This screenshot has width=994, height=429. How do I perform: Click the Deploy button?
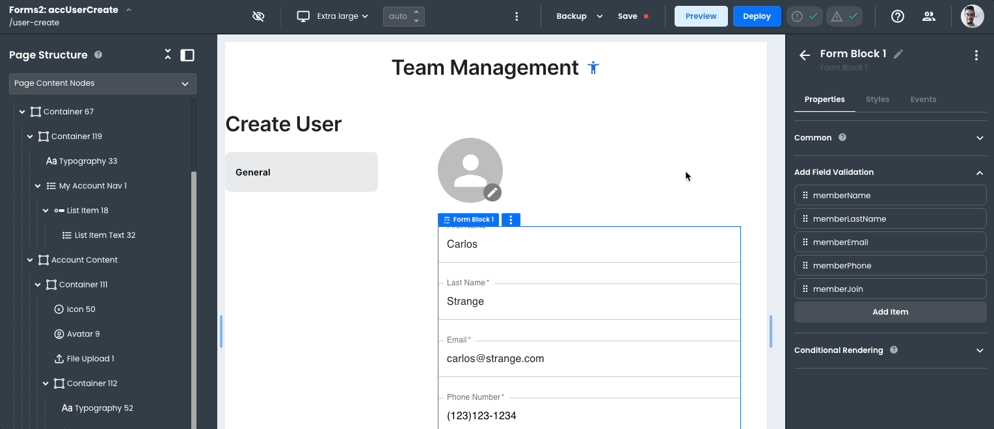pyautogui.click(x=757, y=16)
